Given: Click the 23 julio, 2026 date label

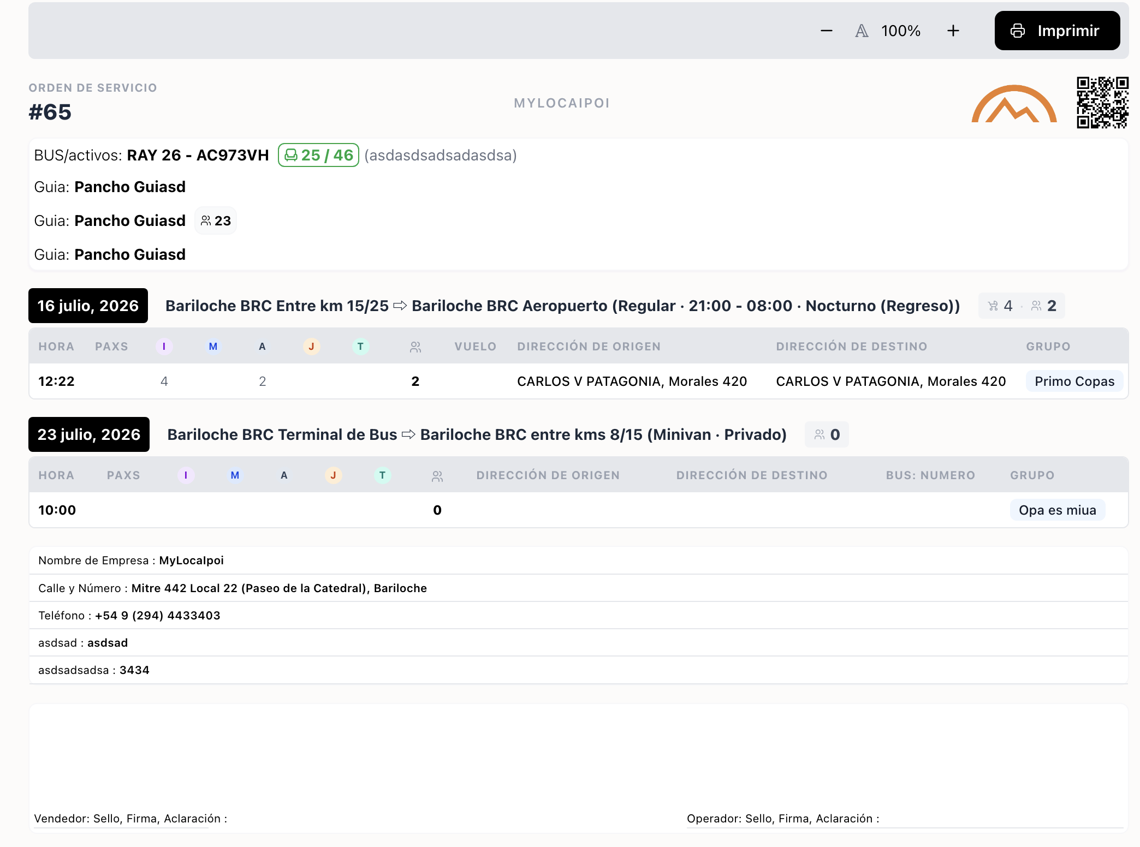Looking at the screenshot, I should point(89,434).
